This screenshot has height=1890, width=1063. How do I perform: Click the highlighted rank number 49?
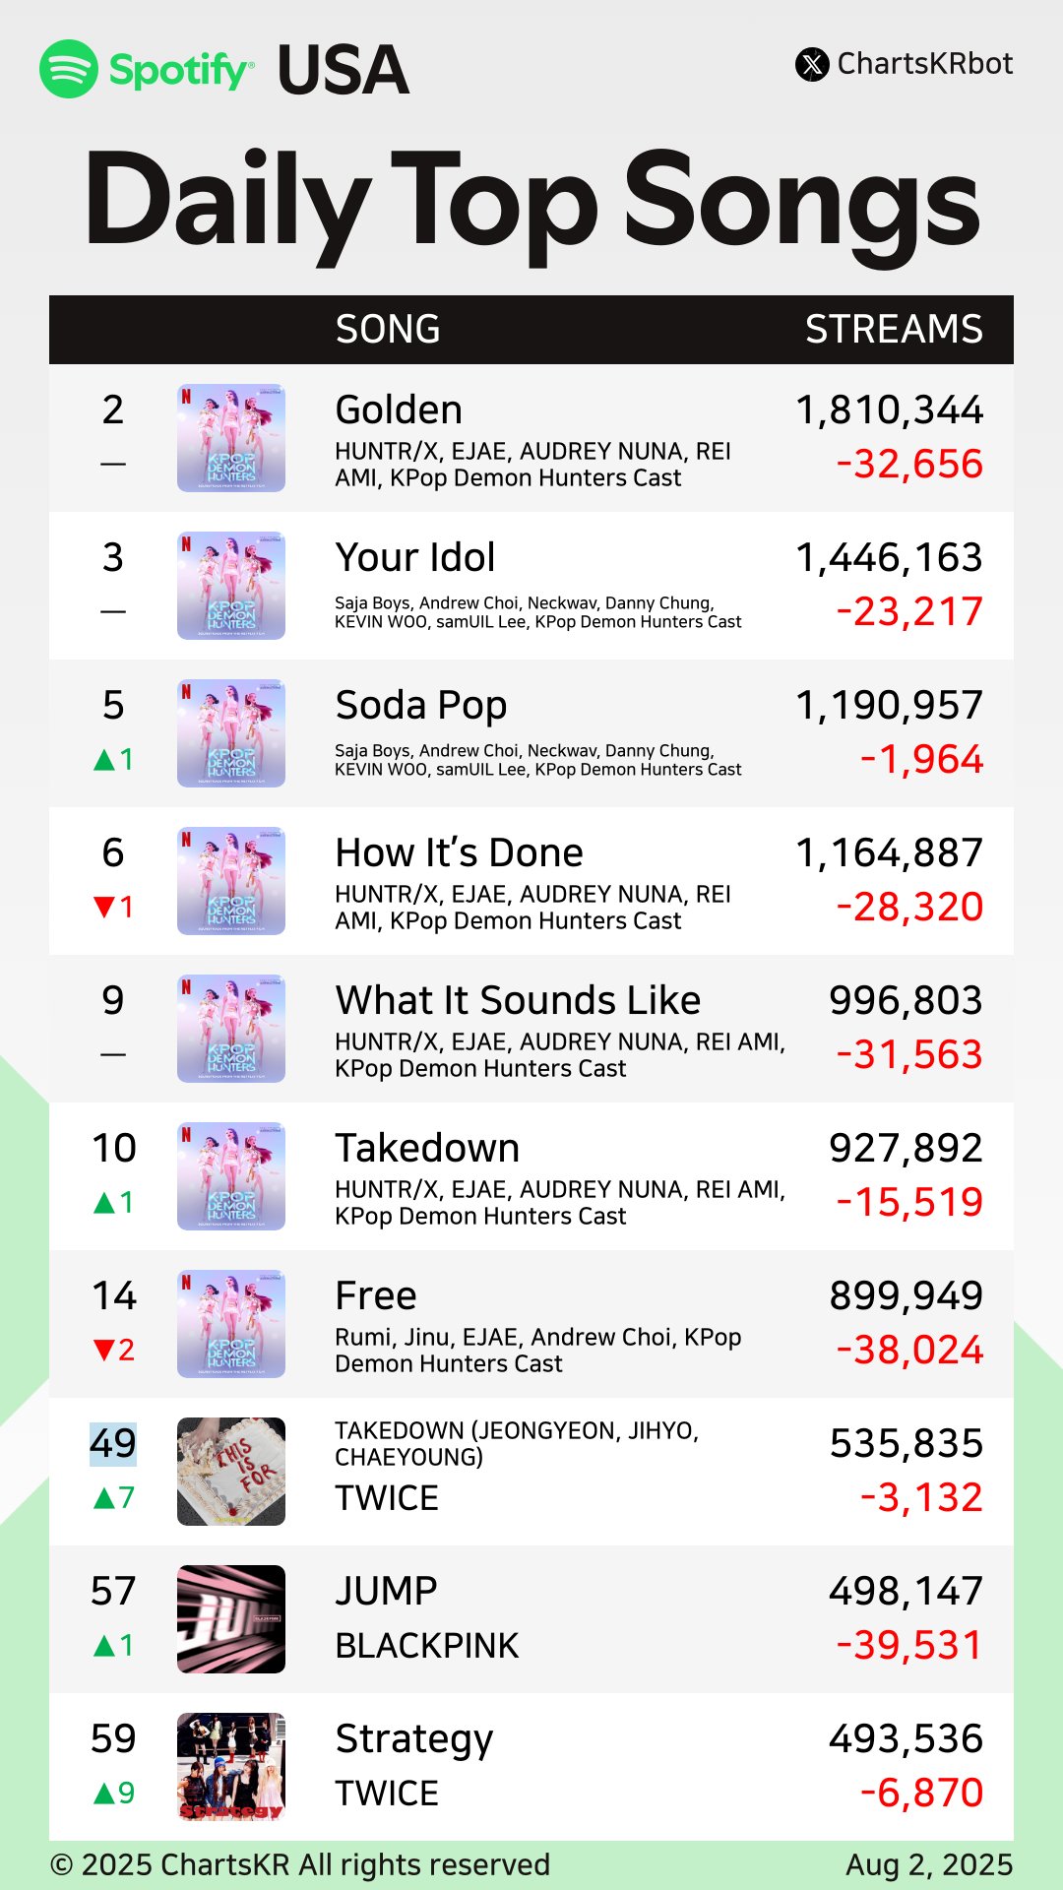tap(113, 1444)
